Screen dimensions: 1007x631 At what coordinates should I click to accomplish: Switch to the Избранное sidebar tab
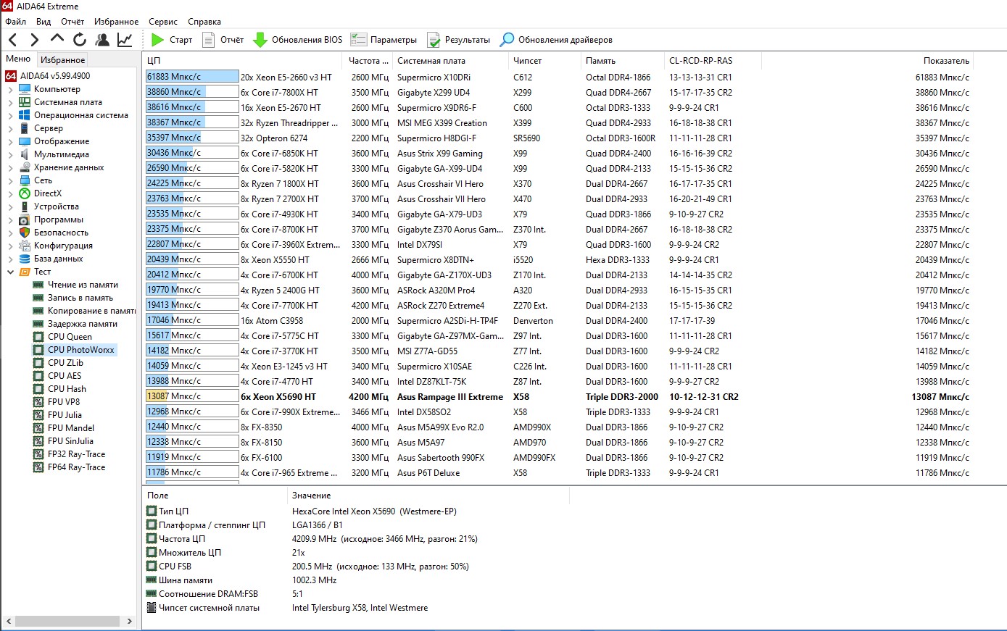62,60
